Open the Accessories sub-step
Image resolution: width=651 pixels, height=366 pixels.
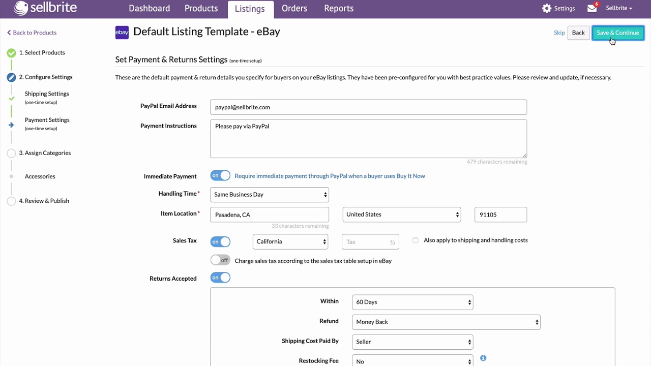click(x=40, y=176)
